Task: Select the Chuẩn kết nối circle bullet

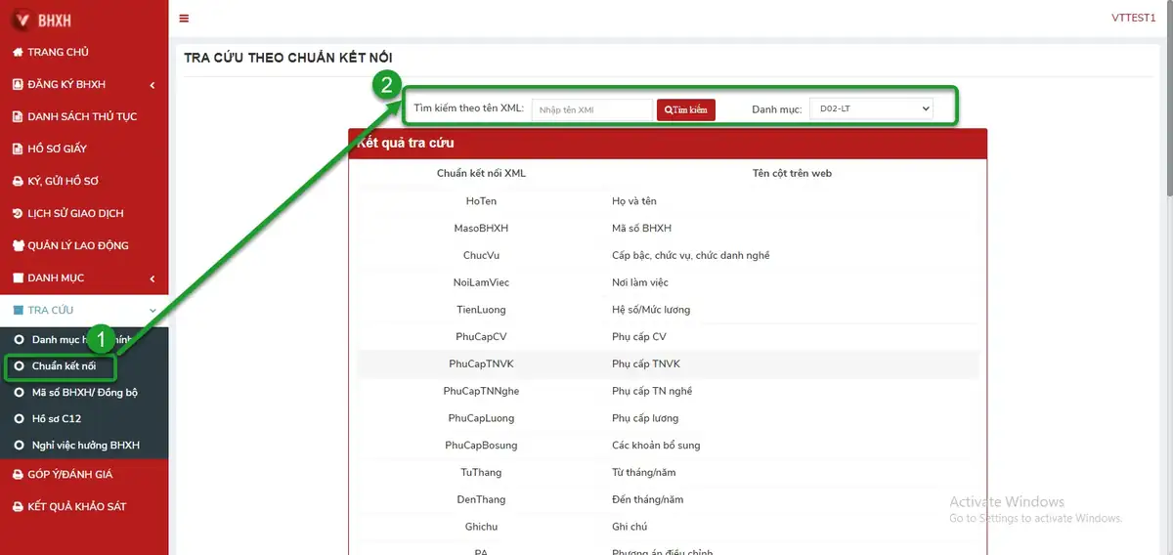Action: click(x=19, y=366)
